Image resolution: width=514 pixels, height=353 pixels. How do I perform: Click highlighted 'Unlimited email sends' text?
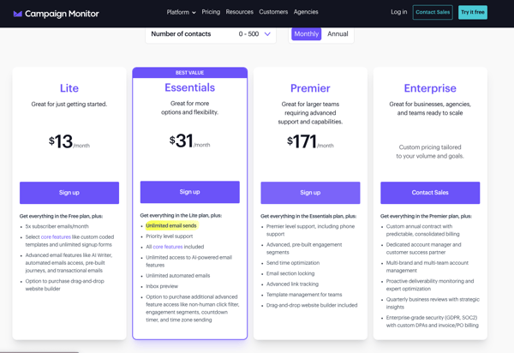[x=171, y=225]
